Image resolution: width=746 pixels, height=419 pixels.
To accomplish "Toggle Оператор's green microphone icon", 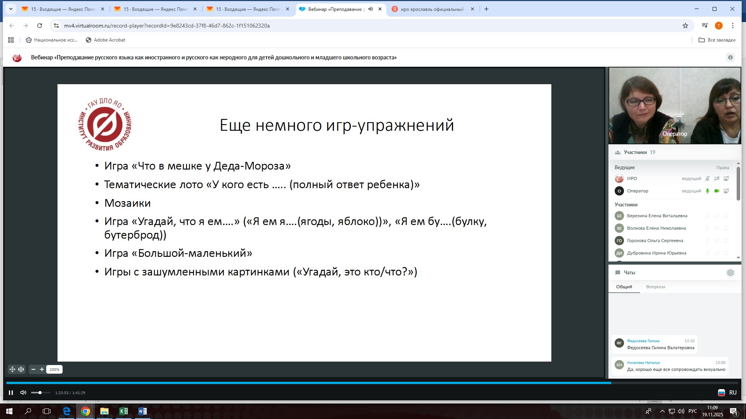I will pyautogui.click(x=707, y=191).
